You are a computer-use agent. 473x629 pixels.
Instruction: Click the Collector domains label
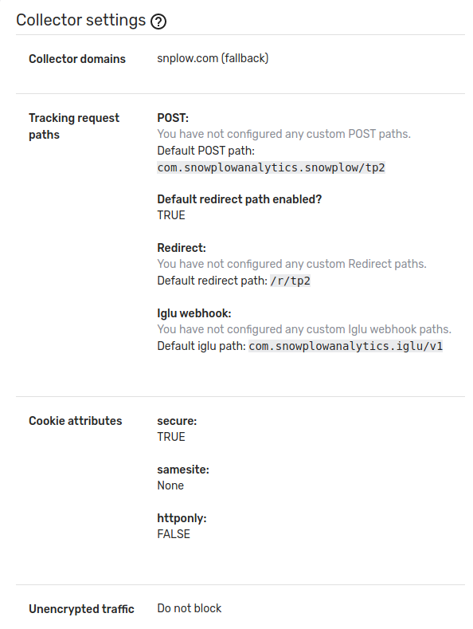coord(77,59)
